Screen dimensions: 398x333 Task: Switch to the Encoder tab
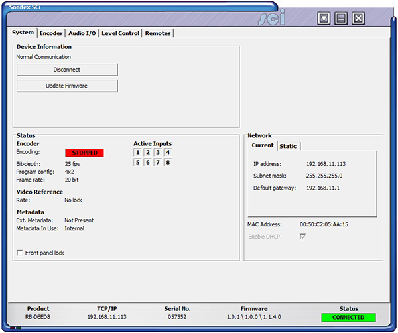click(51, 33)
